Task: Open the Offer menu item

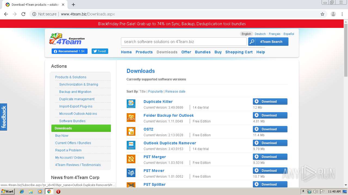Action: click(186, 52)
